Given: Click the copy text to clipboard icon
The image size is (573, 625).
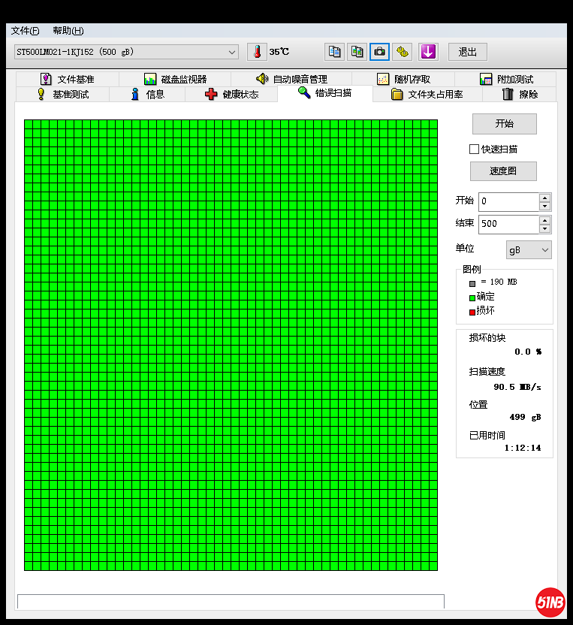Looking at the screenshot, I should (x=334, y=52).
